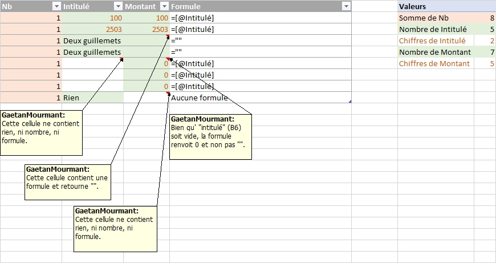496x263 pixels.
Task: Select the Somme de Nb label
Action: (x=436, y=18)
